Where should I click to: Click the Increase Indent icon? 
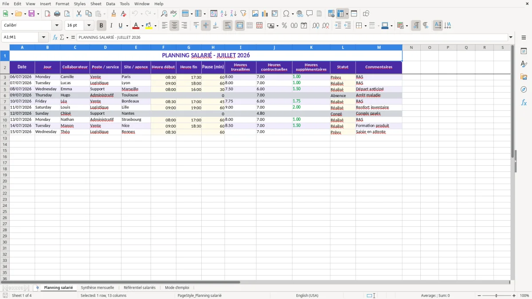[338, 26]
